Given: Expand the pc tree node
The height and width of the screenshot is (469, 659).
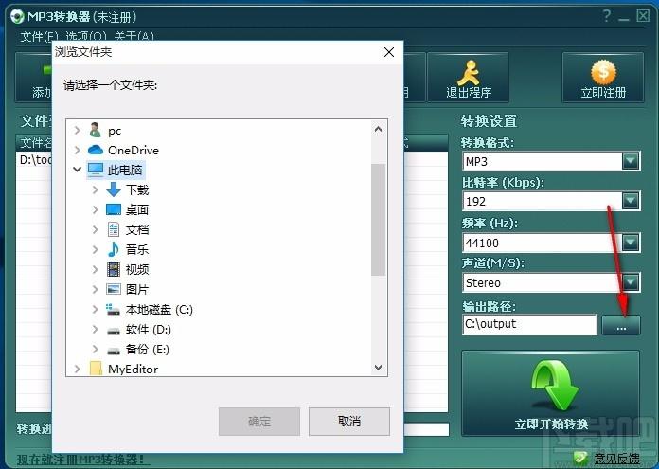Looking at the screenshot, I should (77, 131).
